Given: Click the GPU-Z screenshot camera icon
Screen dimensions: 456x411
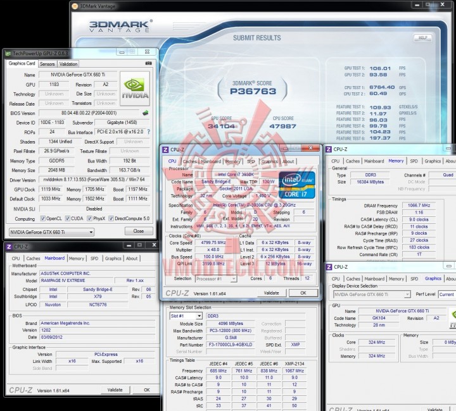Looking at the screenshot, I should tap(148, 63).
